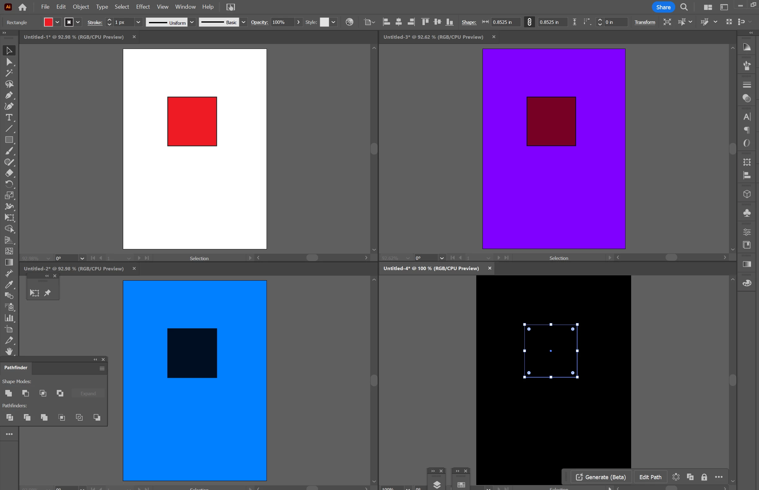Click the Share button

663,7
